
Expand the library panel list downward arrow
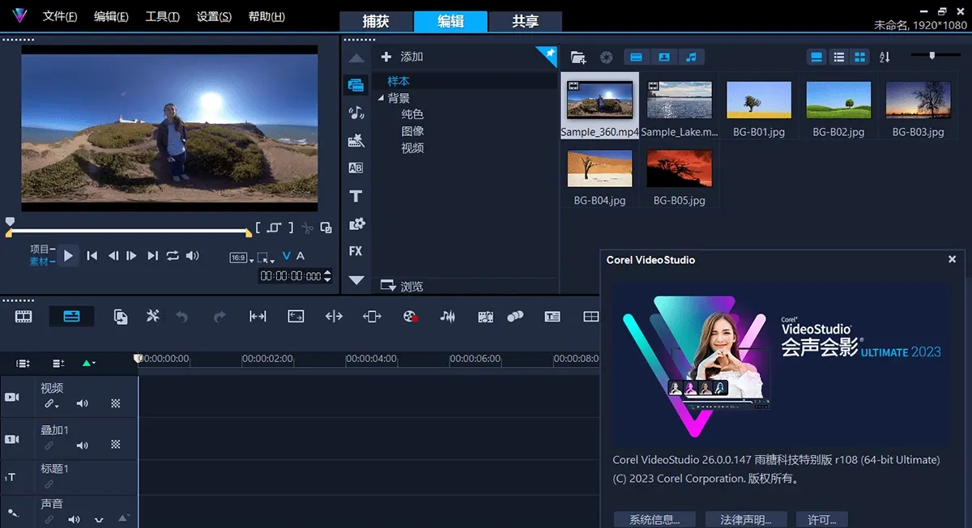tap(356, 280)
